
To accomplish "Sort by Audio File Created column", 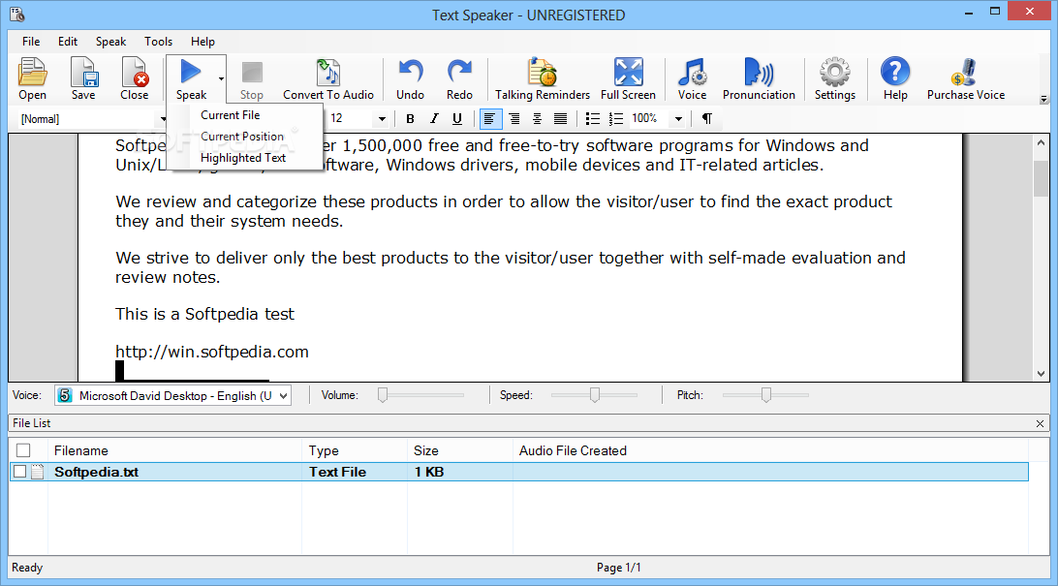I will [770, 450].
